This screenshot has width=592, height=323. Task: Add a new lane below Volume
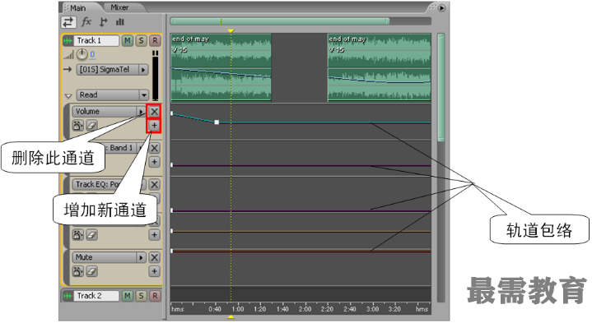point(154,126)
